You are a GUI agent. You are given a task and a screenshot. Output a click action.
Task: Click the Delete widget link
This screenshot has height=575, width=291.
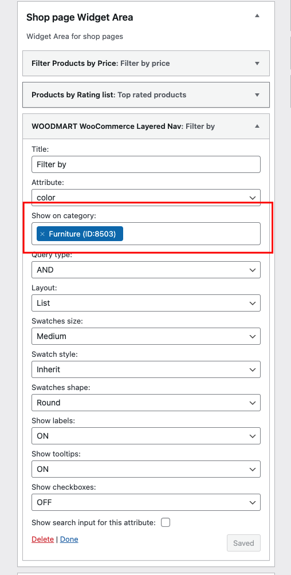[x=42, y=539]
